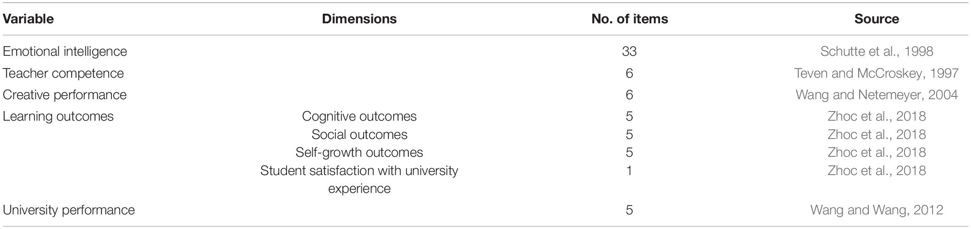Viewport: 971px width, 229px height.
Task: Click the item count 33 cell
Action: (x=629, y=51)
